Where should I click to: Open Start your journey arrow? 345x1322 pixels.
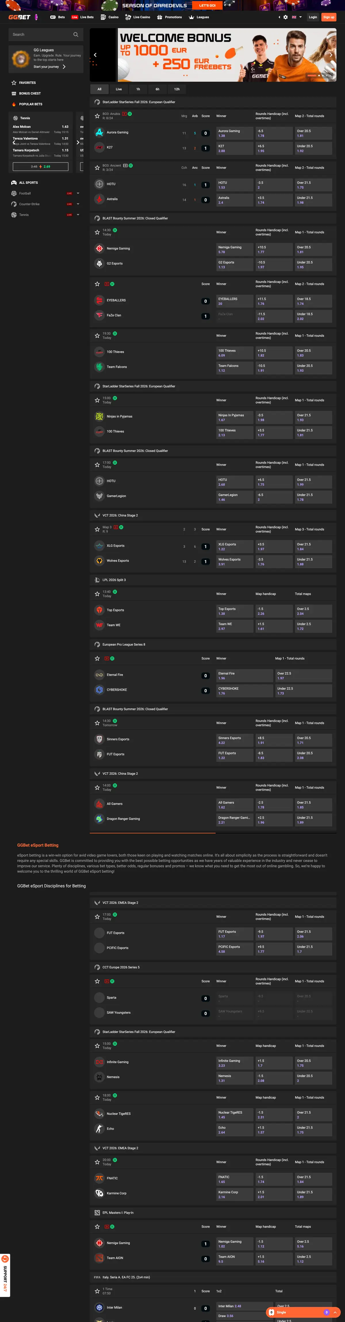pos(64,67)
